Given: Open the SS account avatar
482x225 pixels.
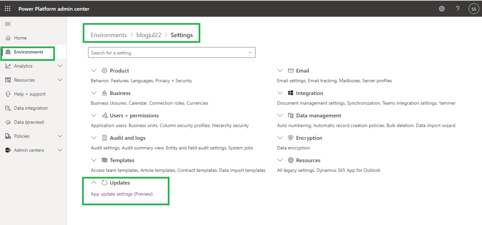Looking at the screenshot, I should click(473, 9).
